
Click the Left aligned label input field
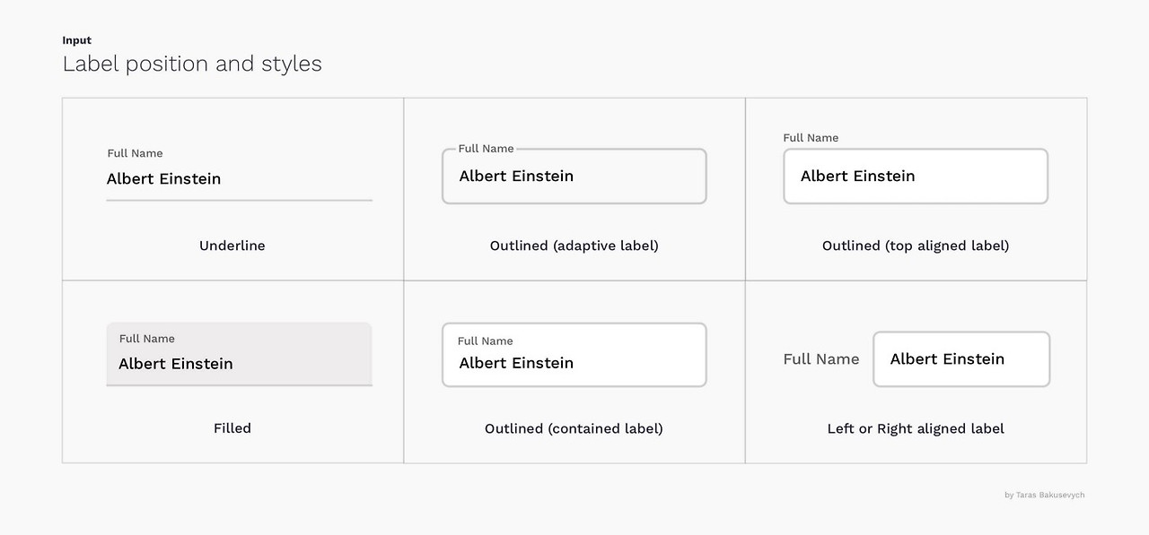pos(960,358)
